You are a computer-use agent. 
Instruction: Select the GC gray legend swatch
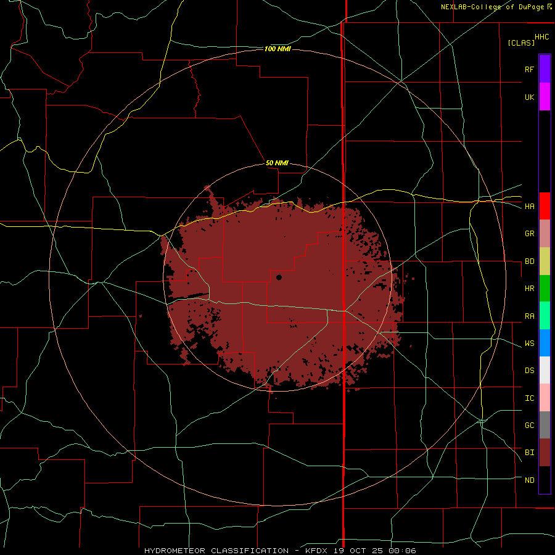click(545, 425)
